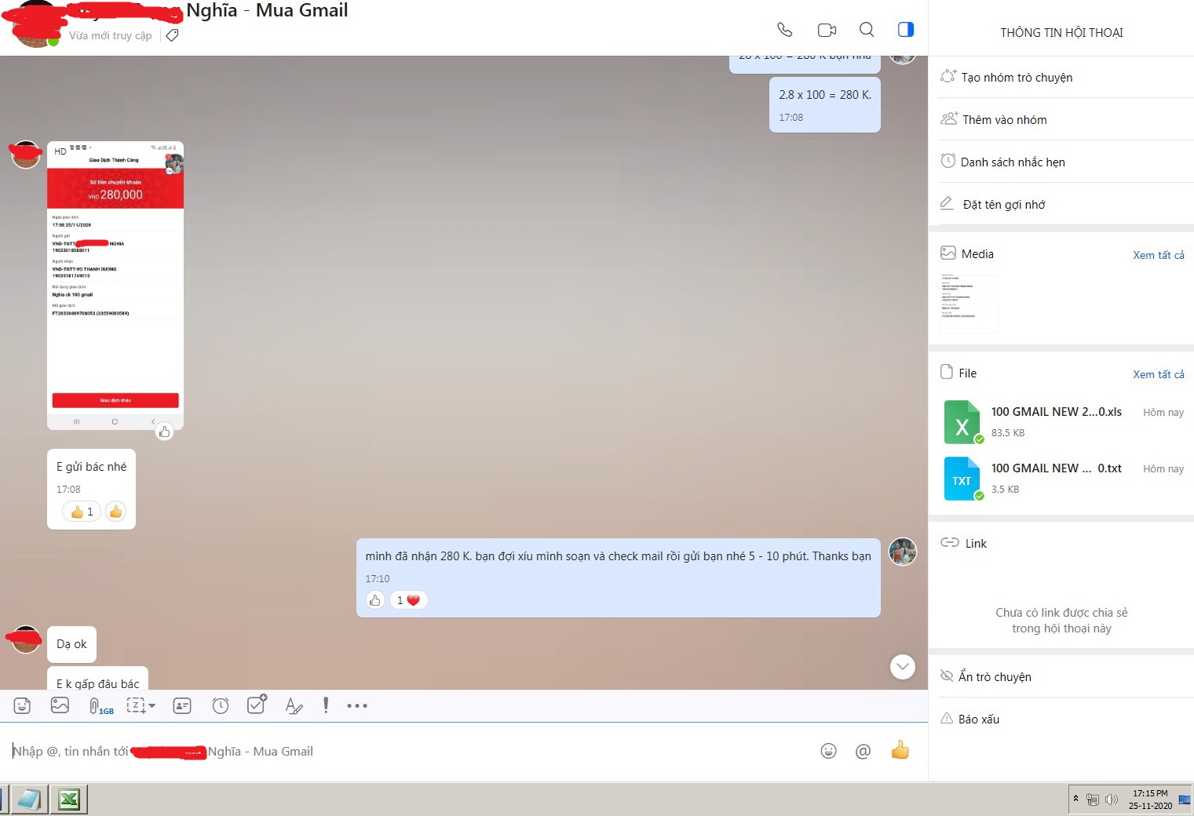
Task: Click the tag label icon under the contact name
Action: (x=173, y=35)
